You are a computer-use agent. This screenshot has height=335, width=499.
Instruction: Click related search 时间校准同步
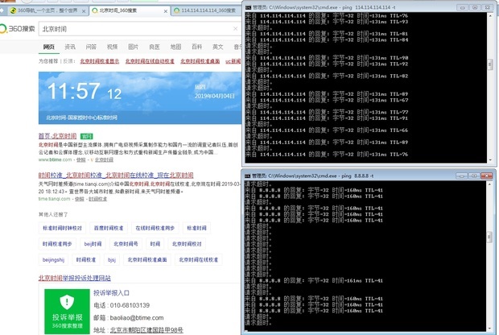[57, 244]
